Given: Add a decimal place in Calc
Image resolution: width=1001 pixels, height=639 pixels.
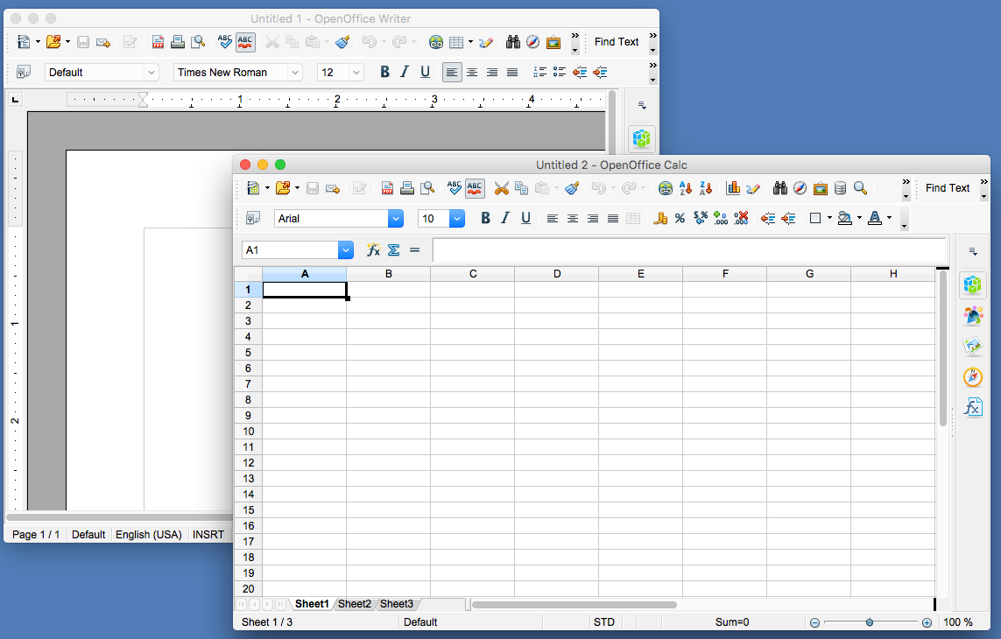Looking at the screenshot, I should 721,219.
